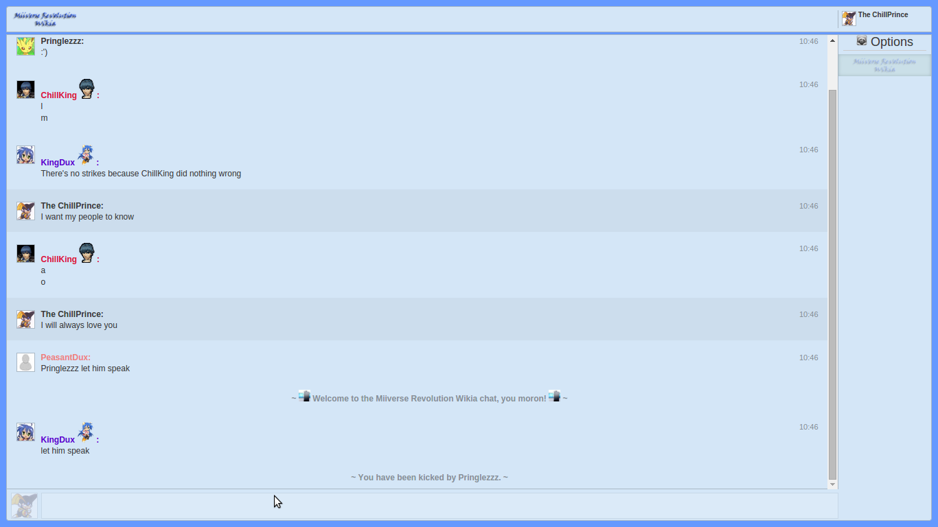Viewport: 938px width, 527px height.
Task: Select the text 'I want my people to know'
Action: point(87,217)
